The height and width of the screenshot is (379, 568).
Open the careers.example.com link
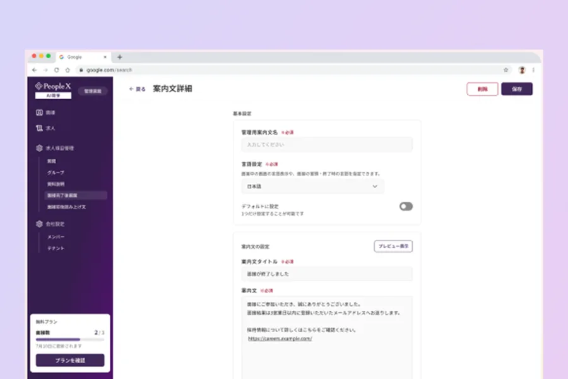280,339
